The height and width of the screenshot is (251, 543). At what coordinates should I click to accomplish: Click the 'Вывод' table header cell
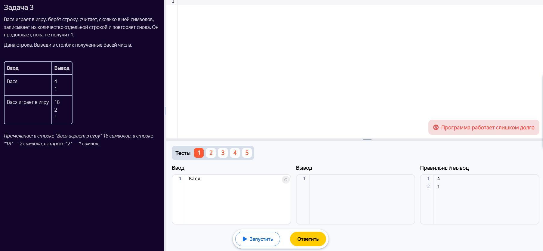pyautogui.click(x=62, y=68)
